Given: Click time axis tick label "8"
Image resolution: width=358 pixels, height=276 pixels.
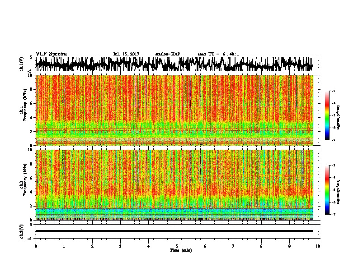Looking at the screenshot, I should (261, 246).
